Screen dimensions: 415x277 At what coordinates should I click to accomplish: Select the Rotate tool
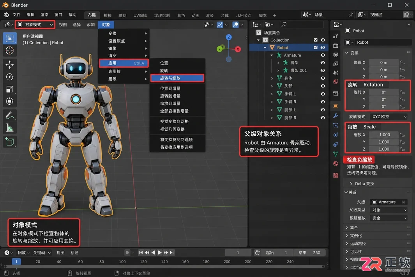pos(10,77)
